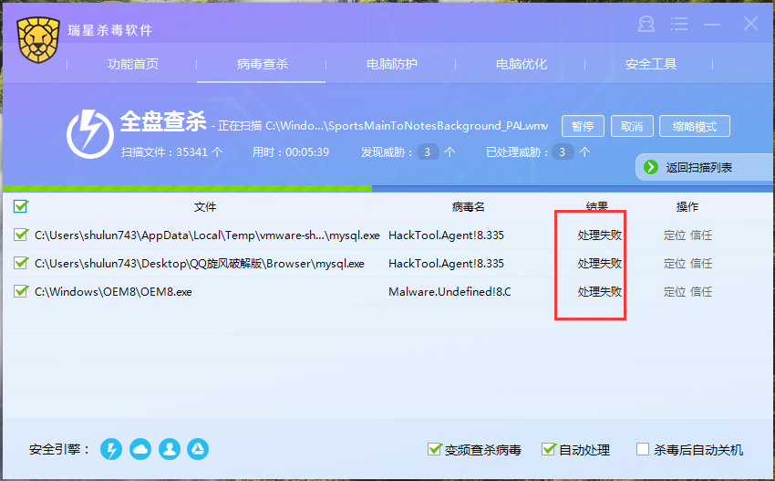
Task: Switch to 安全工具 tab
Action: (x=650, y=64)
